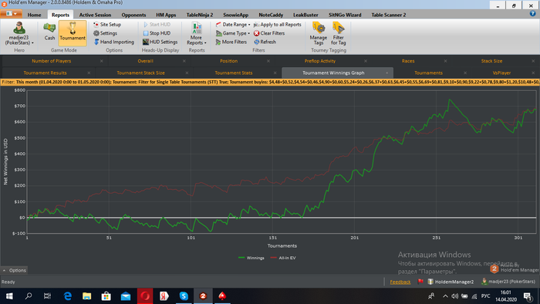The image size is (540, 304).
Task: Toggle All-In EV series in legend
Action: point(283,258)
